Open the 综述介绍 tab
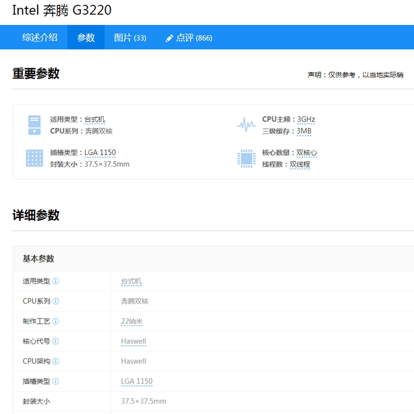 pos(40,37)
